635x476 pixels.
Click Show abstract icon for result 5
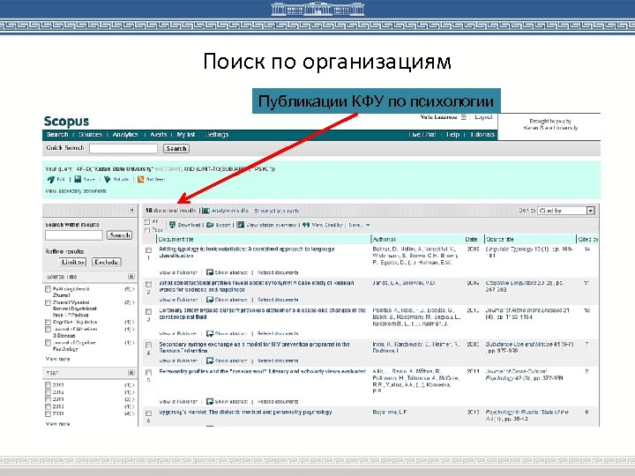[x=210, y=402]
